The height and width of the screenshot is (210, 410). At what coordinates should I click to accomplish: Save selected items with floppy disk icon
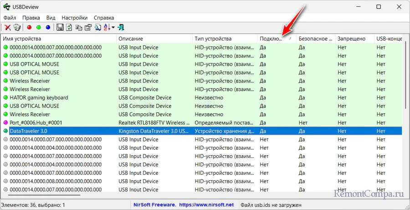(60, 27)
